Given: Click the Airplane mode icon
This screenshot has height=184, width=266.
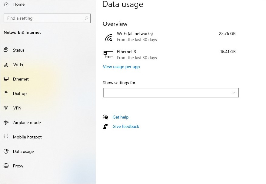Looking at the screenshot, I should (x=6, y=122).
